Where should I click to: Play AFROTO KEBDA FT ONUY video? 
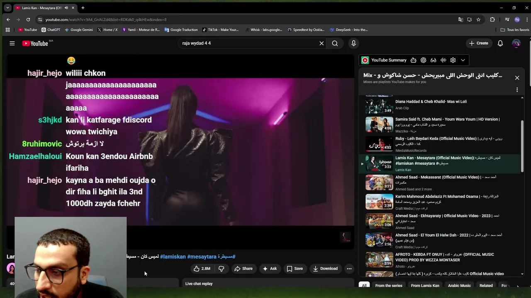click(x=440, y=260)
